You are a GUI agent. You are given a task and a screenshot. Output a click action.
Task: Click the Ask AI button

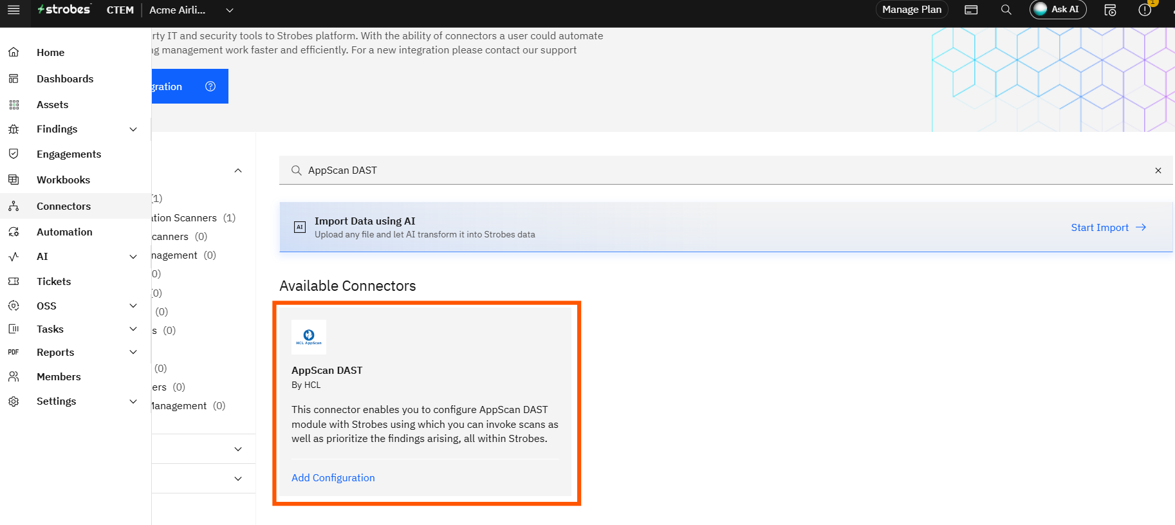[1057, 10]
